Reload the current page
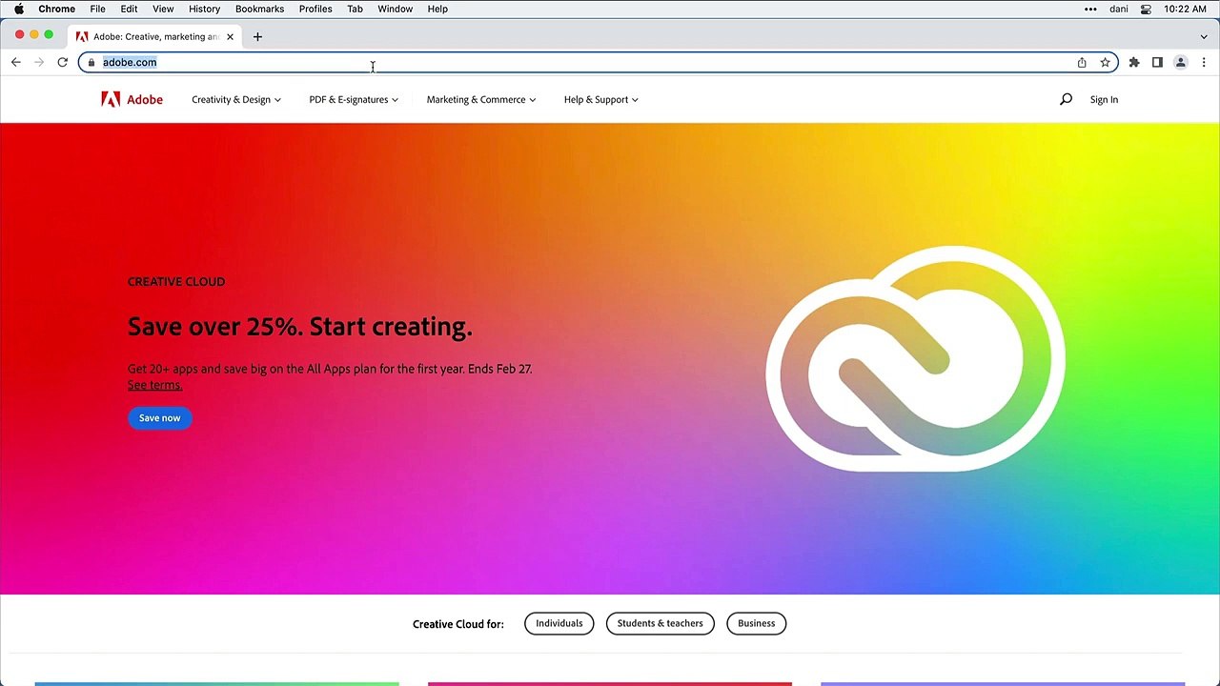 pos(62,62)
